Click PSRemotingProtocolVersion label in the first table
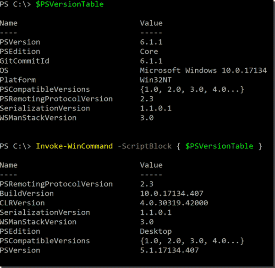 click(x=56, y=99)
